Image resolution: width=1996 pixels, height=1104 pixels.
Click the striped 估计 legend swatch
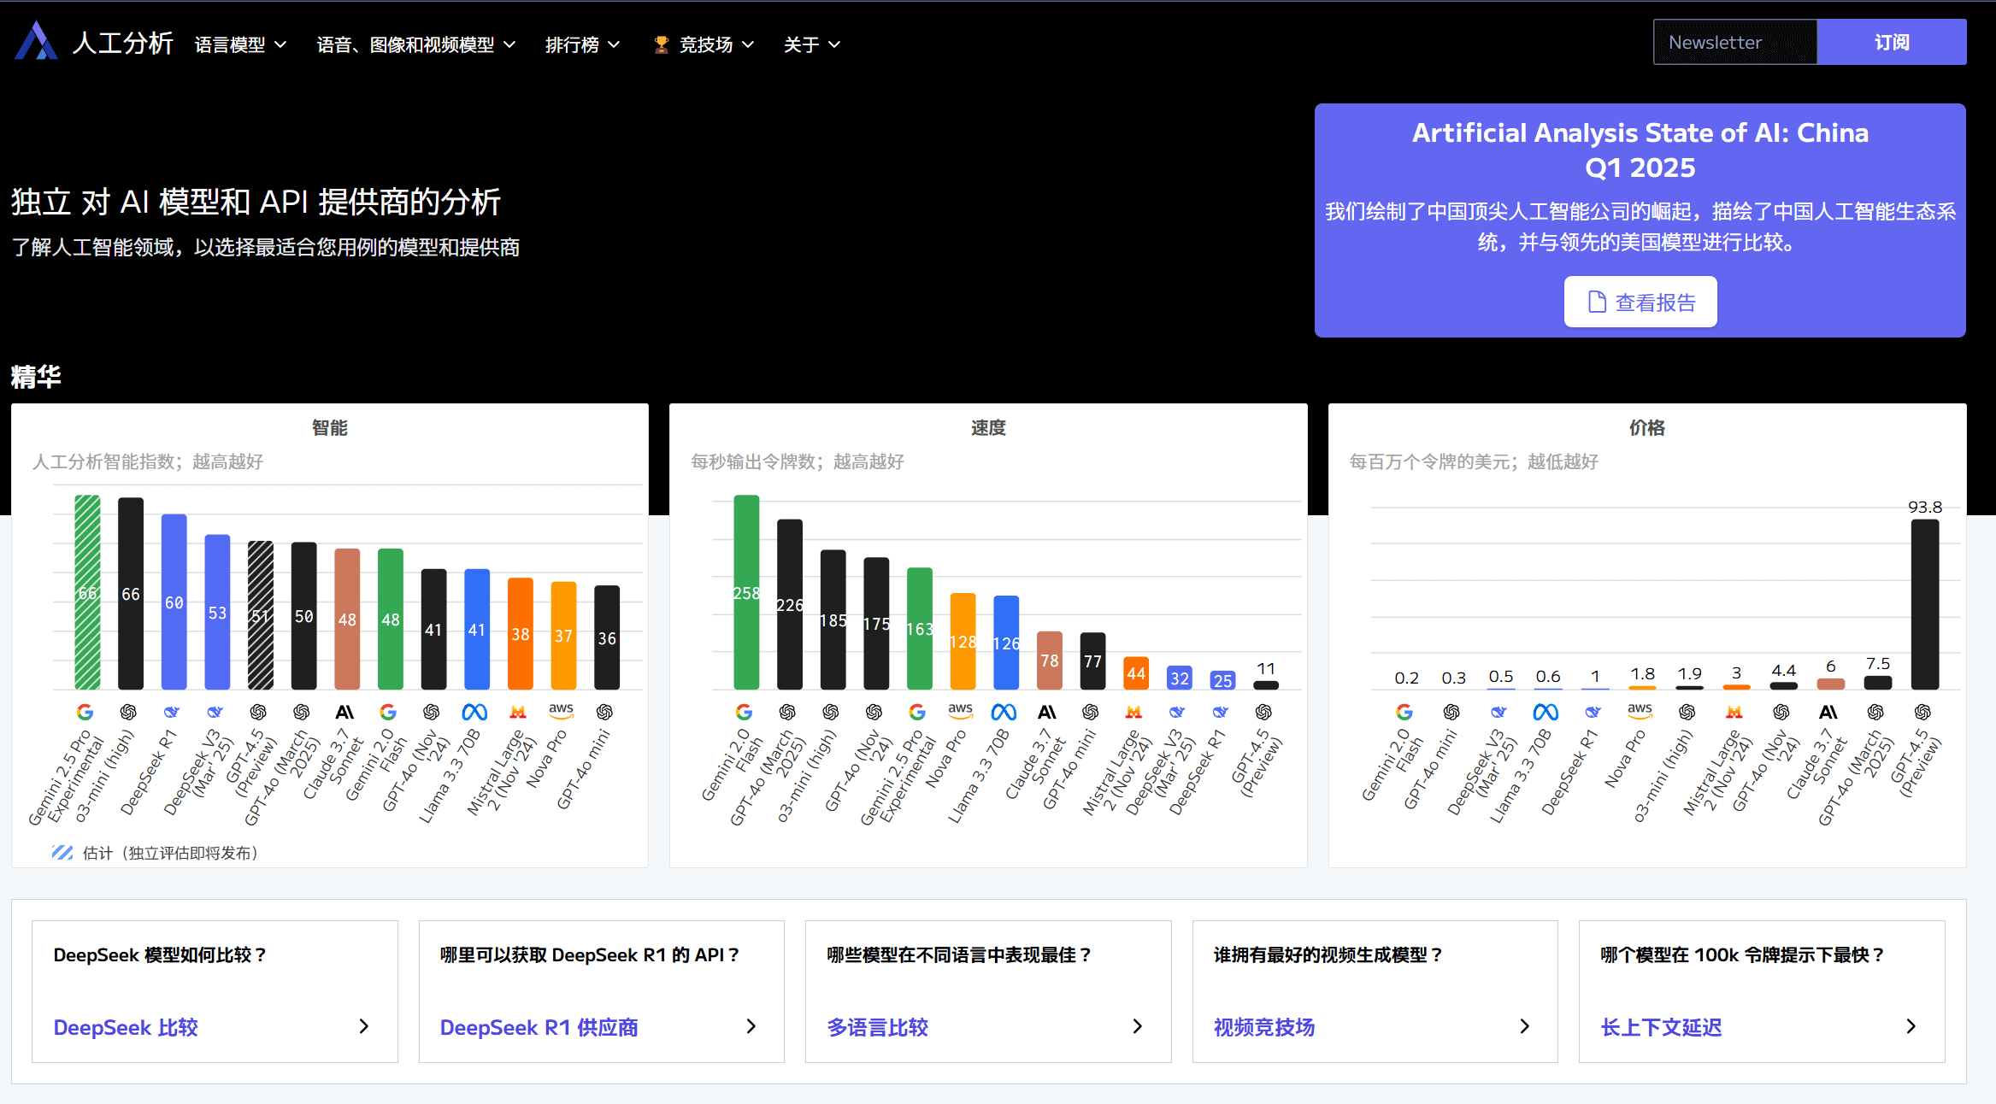[x=62, y=852]
